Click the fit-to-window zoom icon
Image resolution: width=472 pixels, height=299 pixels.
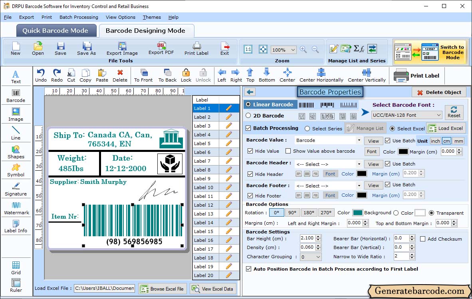point(263,49)
